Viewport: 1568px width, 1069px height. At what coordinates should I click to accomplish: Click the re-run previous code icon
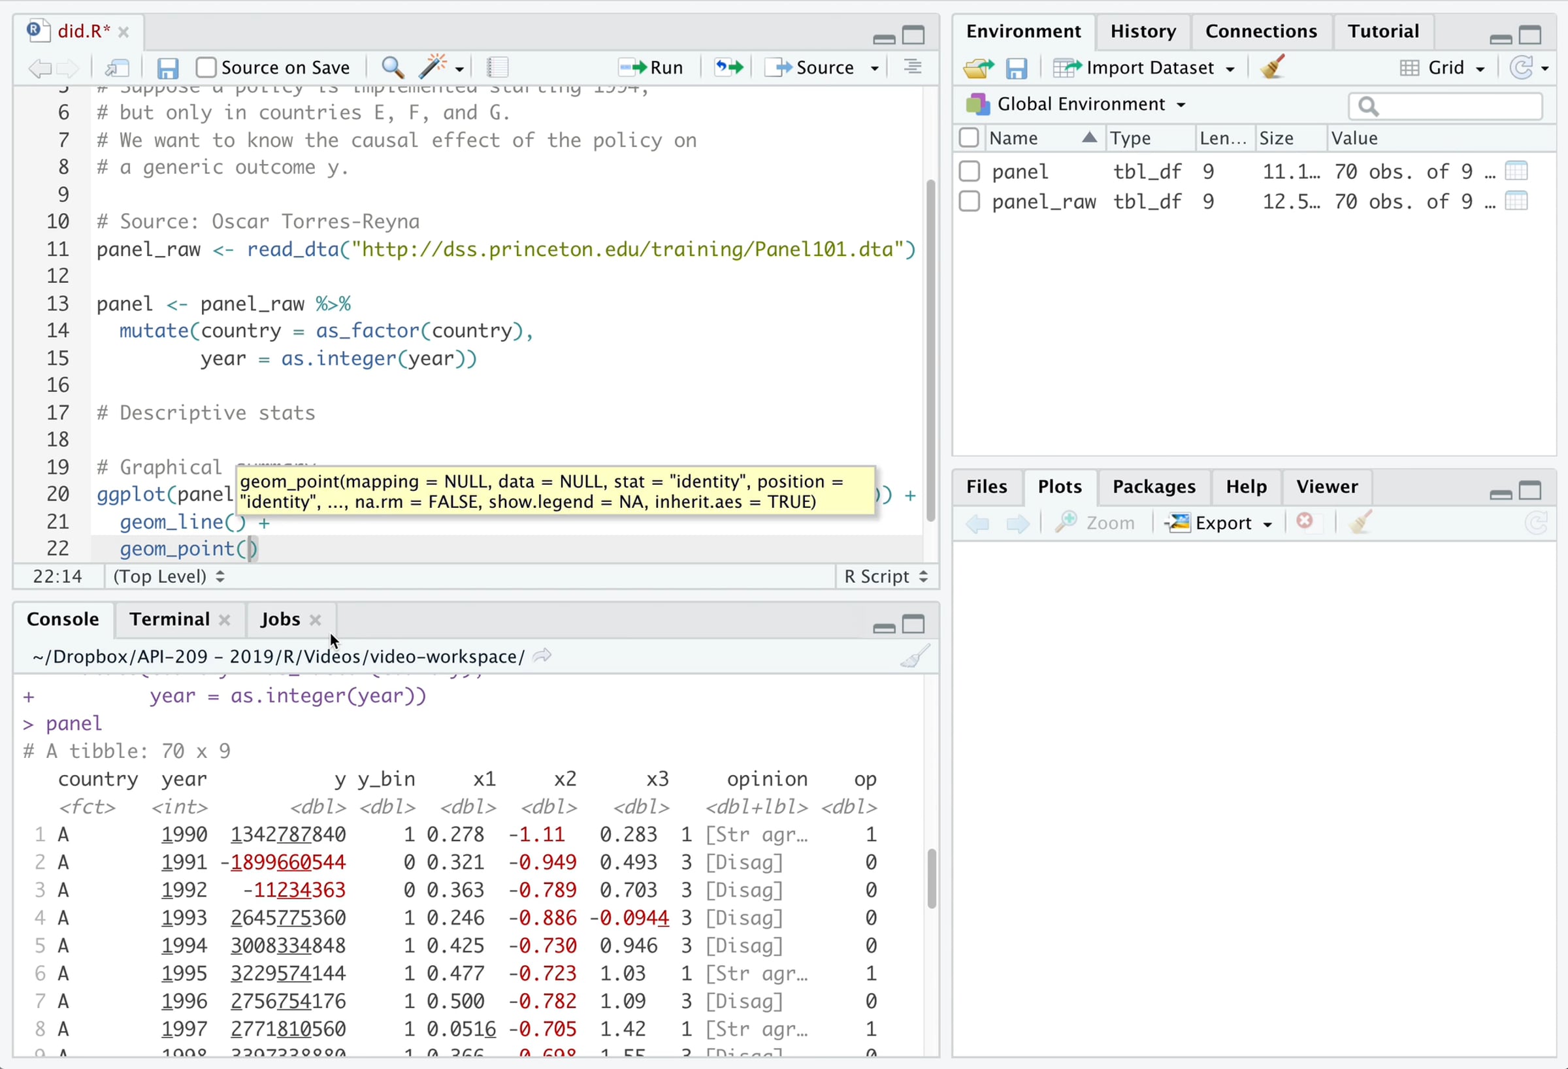click(728, 67)
